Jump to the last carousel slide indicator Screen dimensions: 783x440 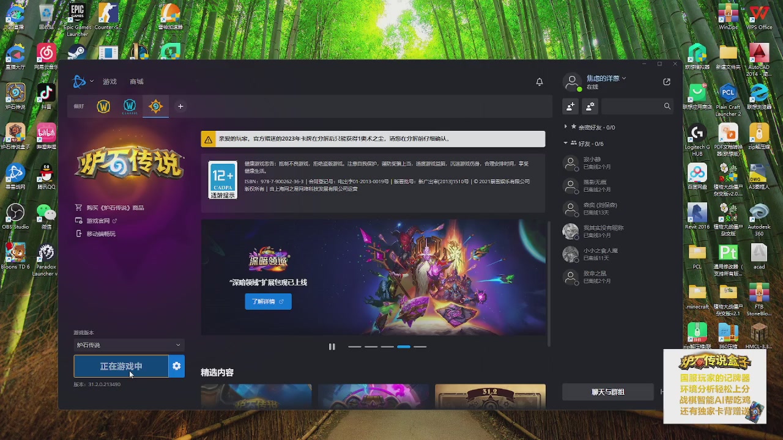(420, 346)
